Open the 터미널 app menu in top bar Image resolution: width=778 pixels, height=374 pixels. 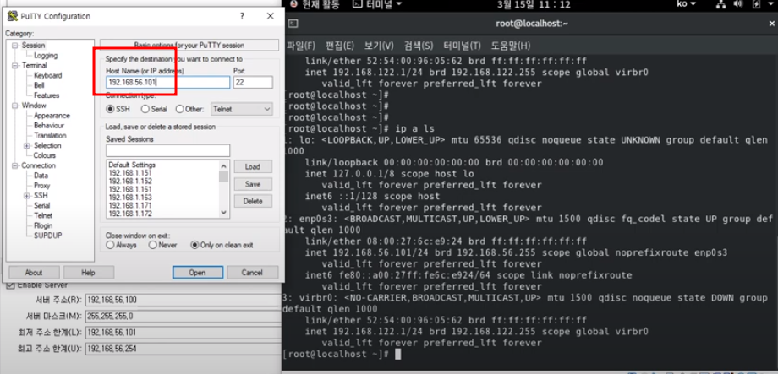pos(377,4)
